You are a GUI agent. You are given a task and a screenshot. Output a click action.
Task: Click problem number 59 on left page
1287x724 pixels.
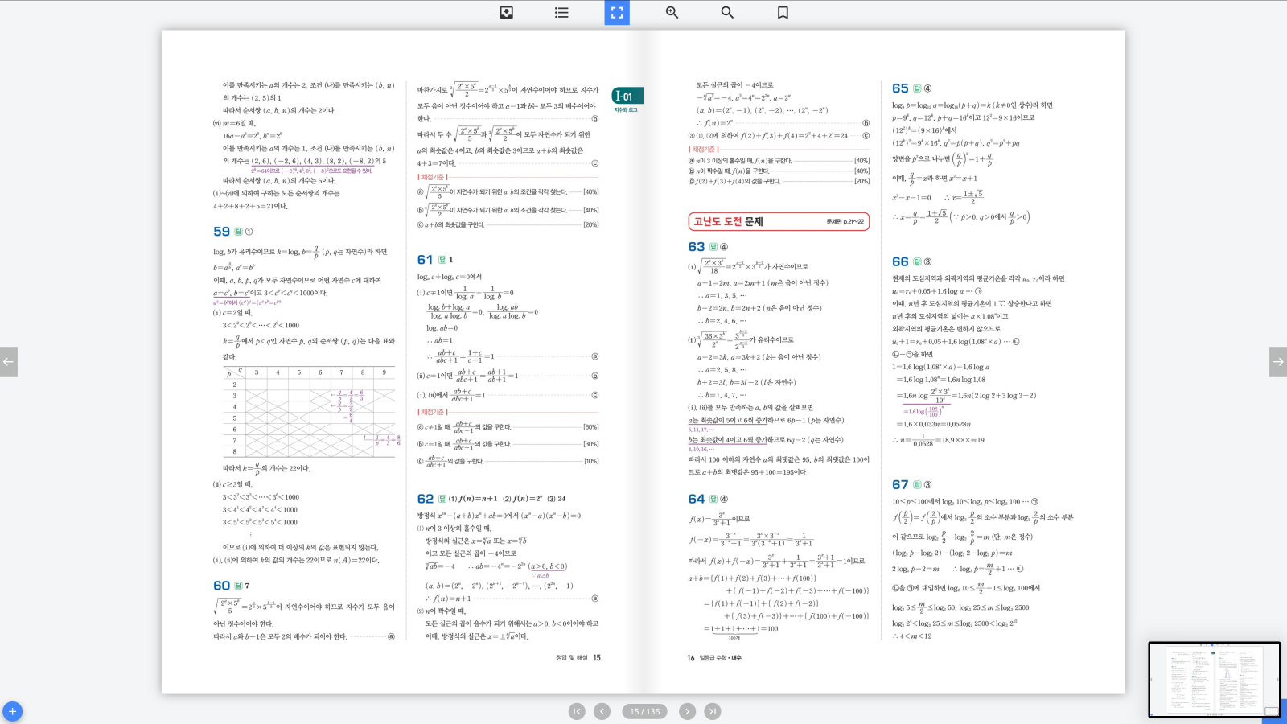[x=221, y=232]
